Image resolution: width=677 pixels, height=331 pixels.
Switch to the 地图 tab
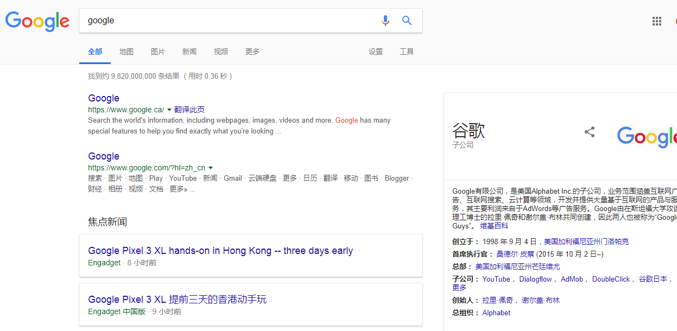(126, 52)
